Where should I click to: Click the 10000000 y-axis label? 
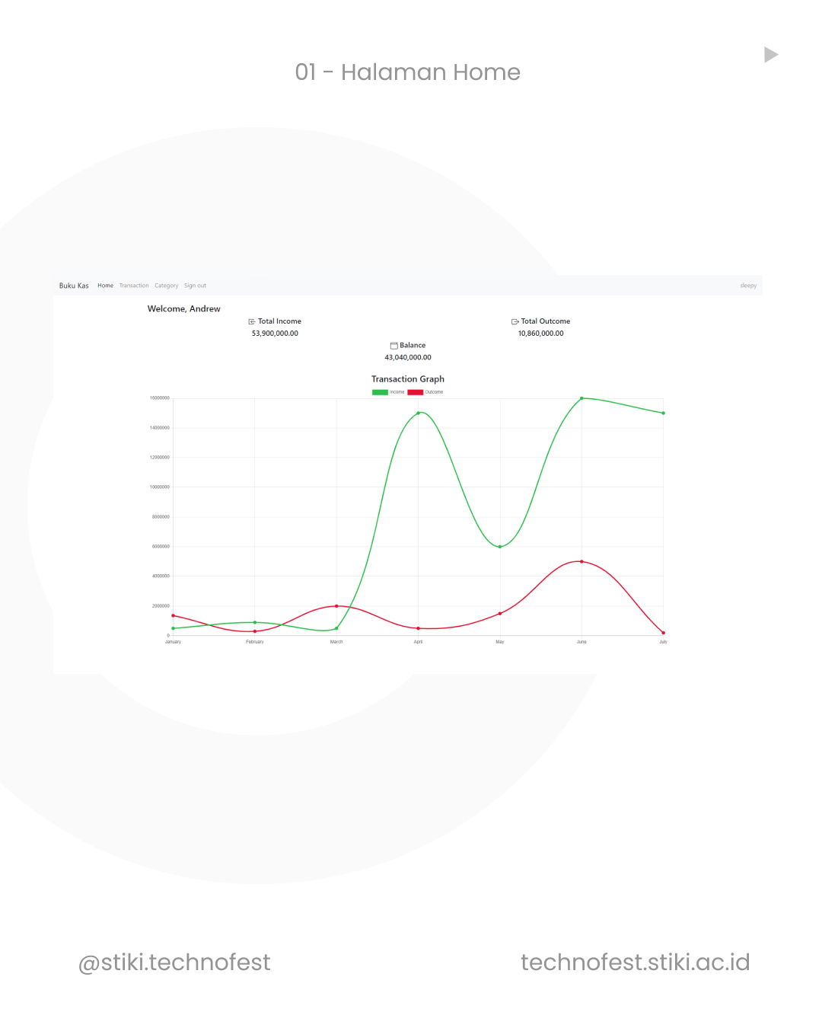point(160,487)
